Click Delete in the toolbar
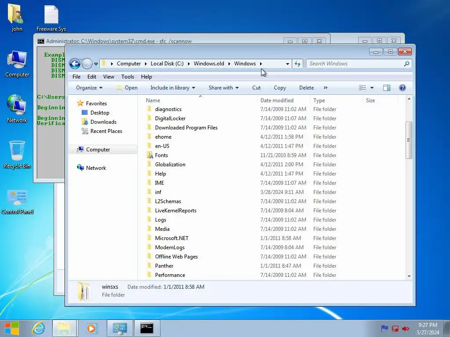Screen dimensions: 450x337 306,88
